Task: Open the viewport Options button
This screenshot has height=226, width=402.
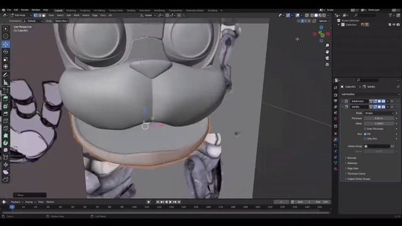Action: tap(324, 21)
